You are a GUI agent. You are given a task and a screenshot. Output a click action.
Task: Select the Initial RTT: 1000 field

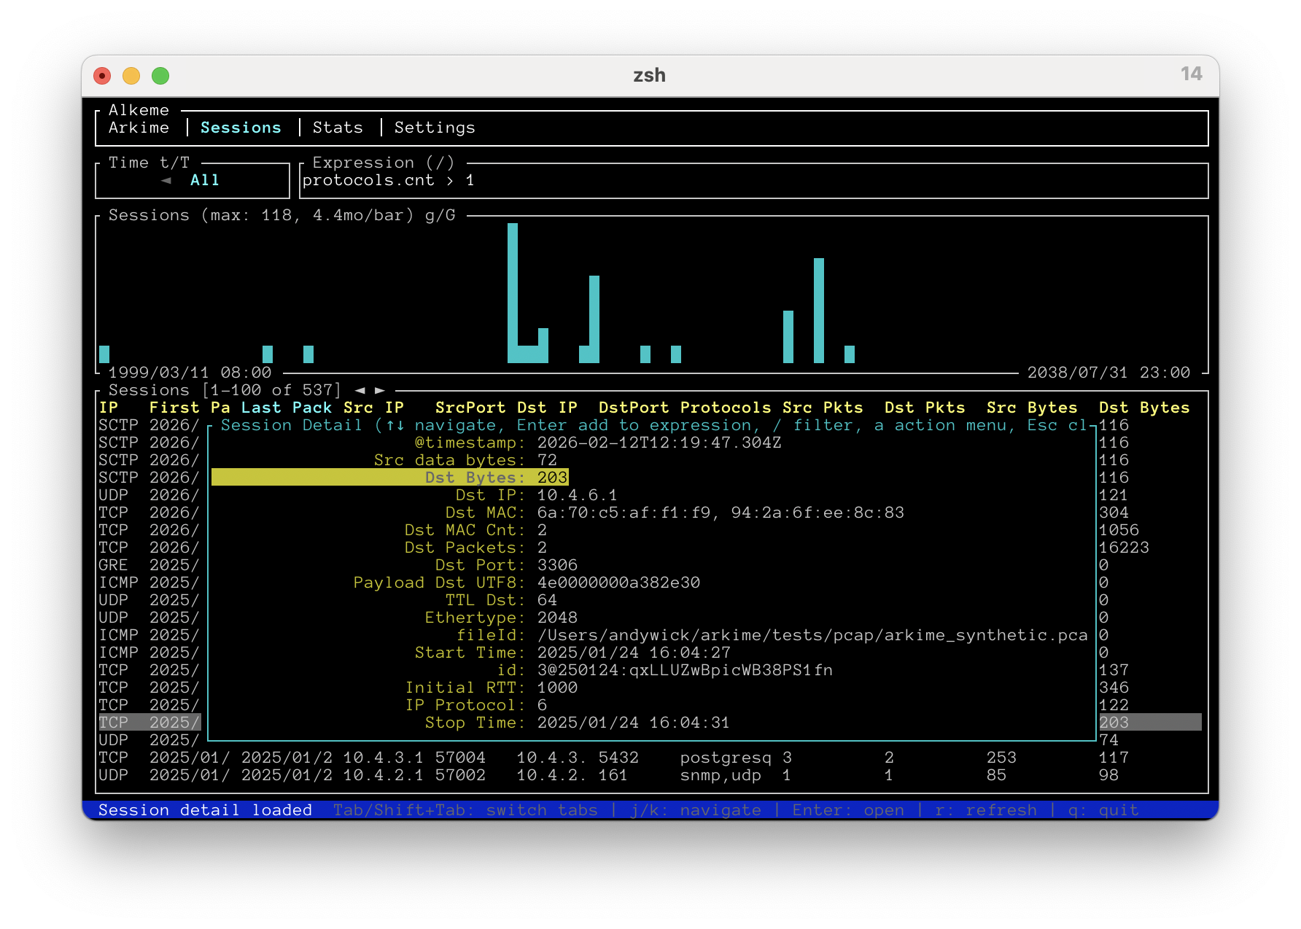[x=491, y=688]
